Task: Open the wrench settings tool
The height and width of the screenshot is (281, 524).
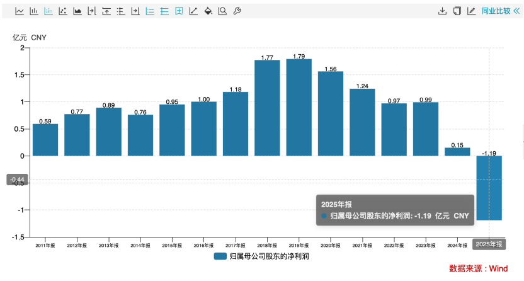Action: tap(237, 11)
